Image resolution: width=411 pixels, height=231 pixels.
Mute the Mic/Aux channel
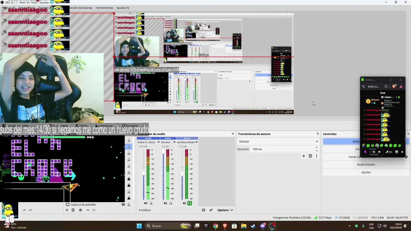165,203
